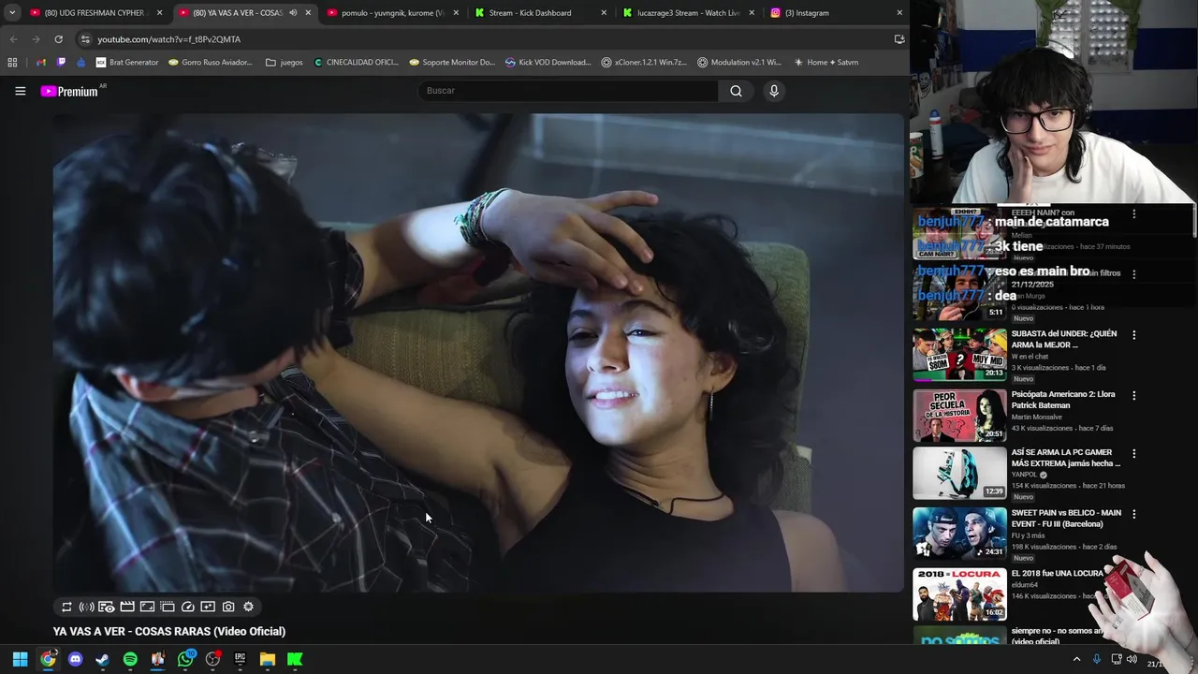
Task: Open Kick VOD Download bookmark
Action: pyautogui.click(x=548, y=63)
